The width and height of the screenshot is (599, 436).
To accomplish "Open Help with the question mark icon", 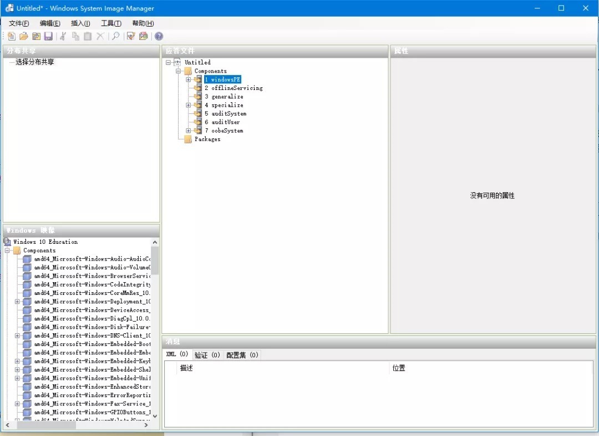I will (x=159, y=36).
